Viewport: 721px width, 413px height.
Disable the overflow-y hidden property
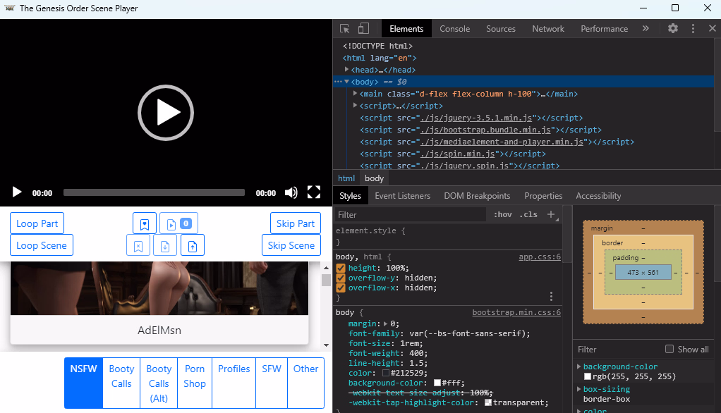tap(341, 278)
